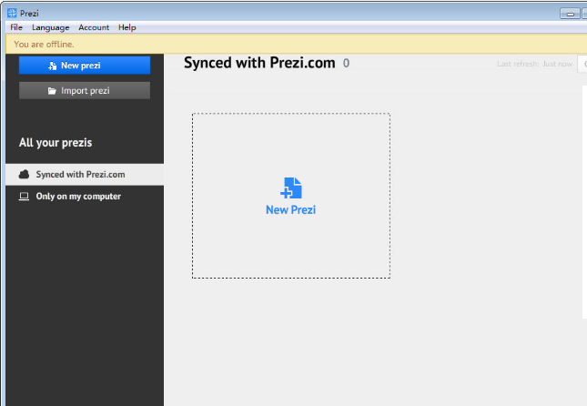The image size is (587, 406).
Task: Click the New Prezi link in dashed box
Action: 290,209
